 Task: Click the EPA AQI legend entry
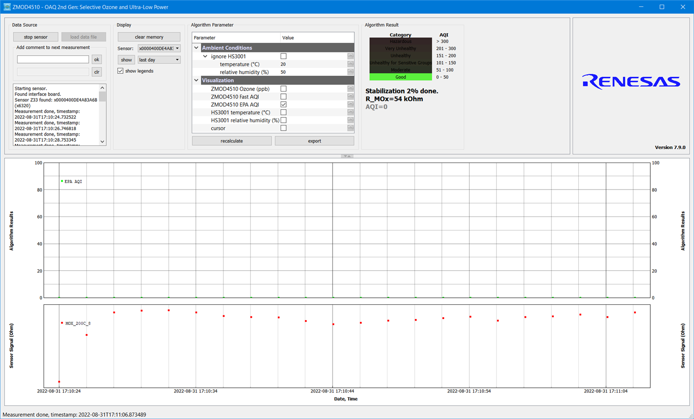pyautogui.click(x=72, y=182)
